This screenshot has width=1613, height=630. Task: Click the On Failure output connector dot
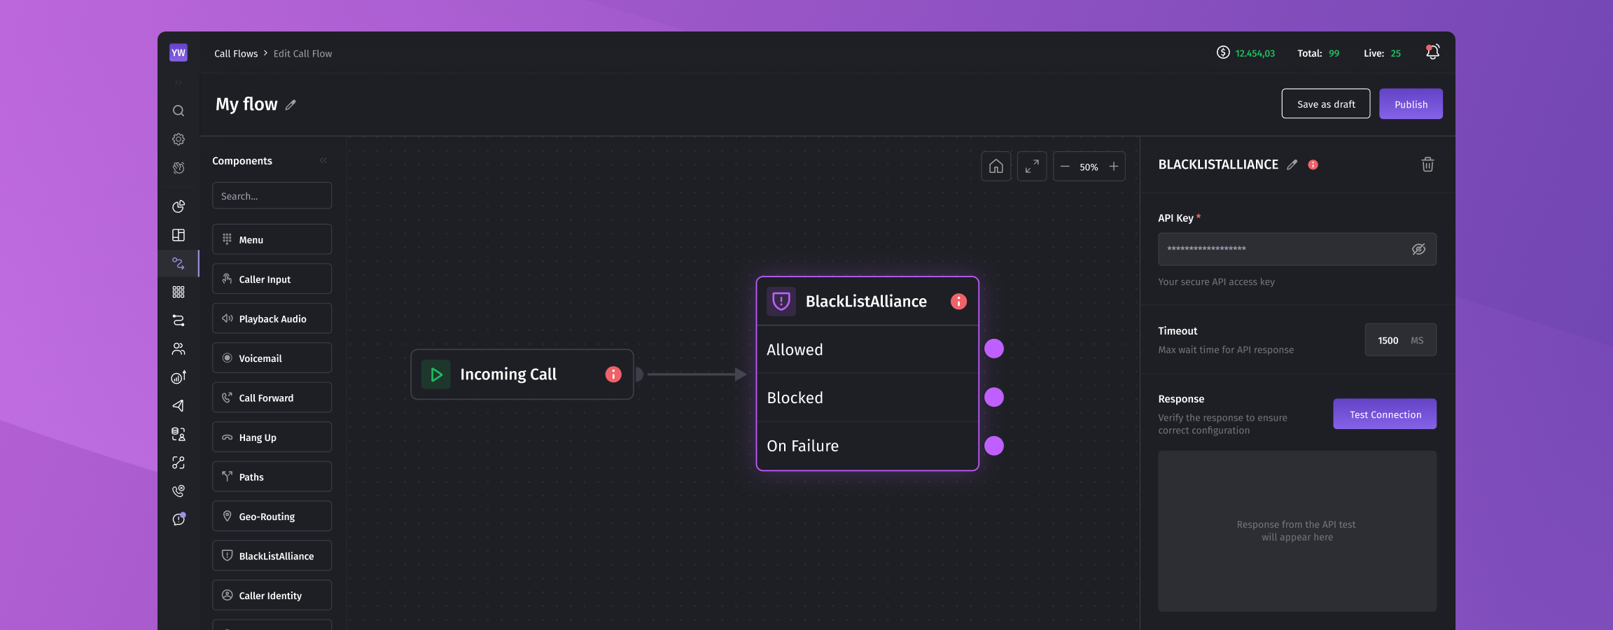994,445
